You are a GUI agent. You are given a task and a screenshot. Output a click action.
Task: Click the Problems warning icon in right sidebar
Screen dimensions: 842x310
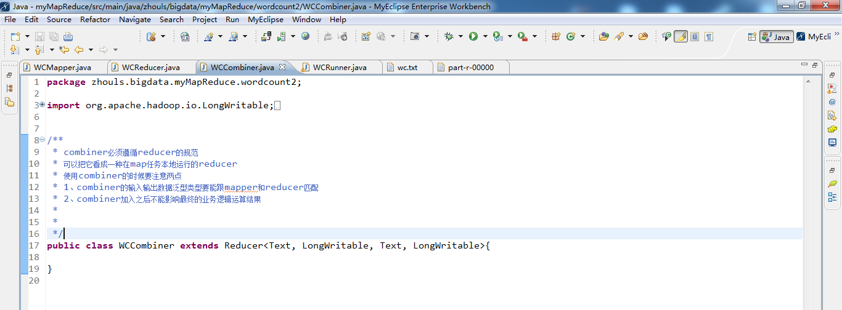(832, 89)
